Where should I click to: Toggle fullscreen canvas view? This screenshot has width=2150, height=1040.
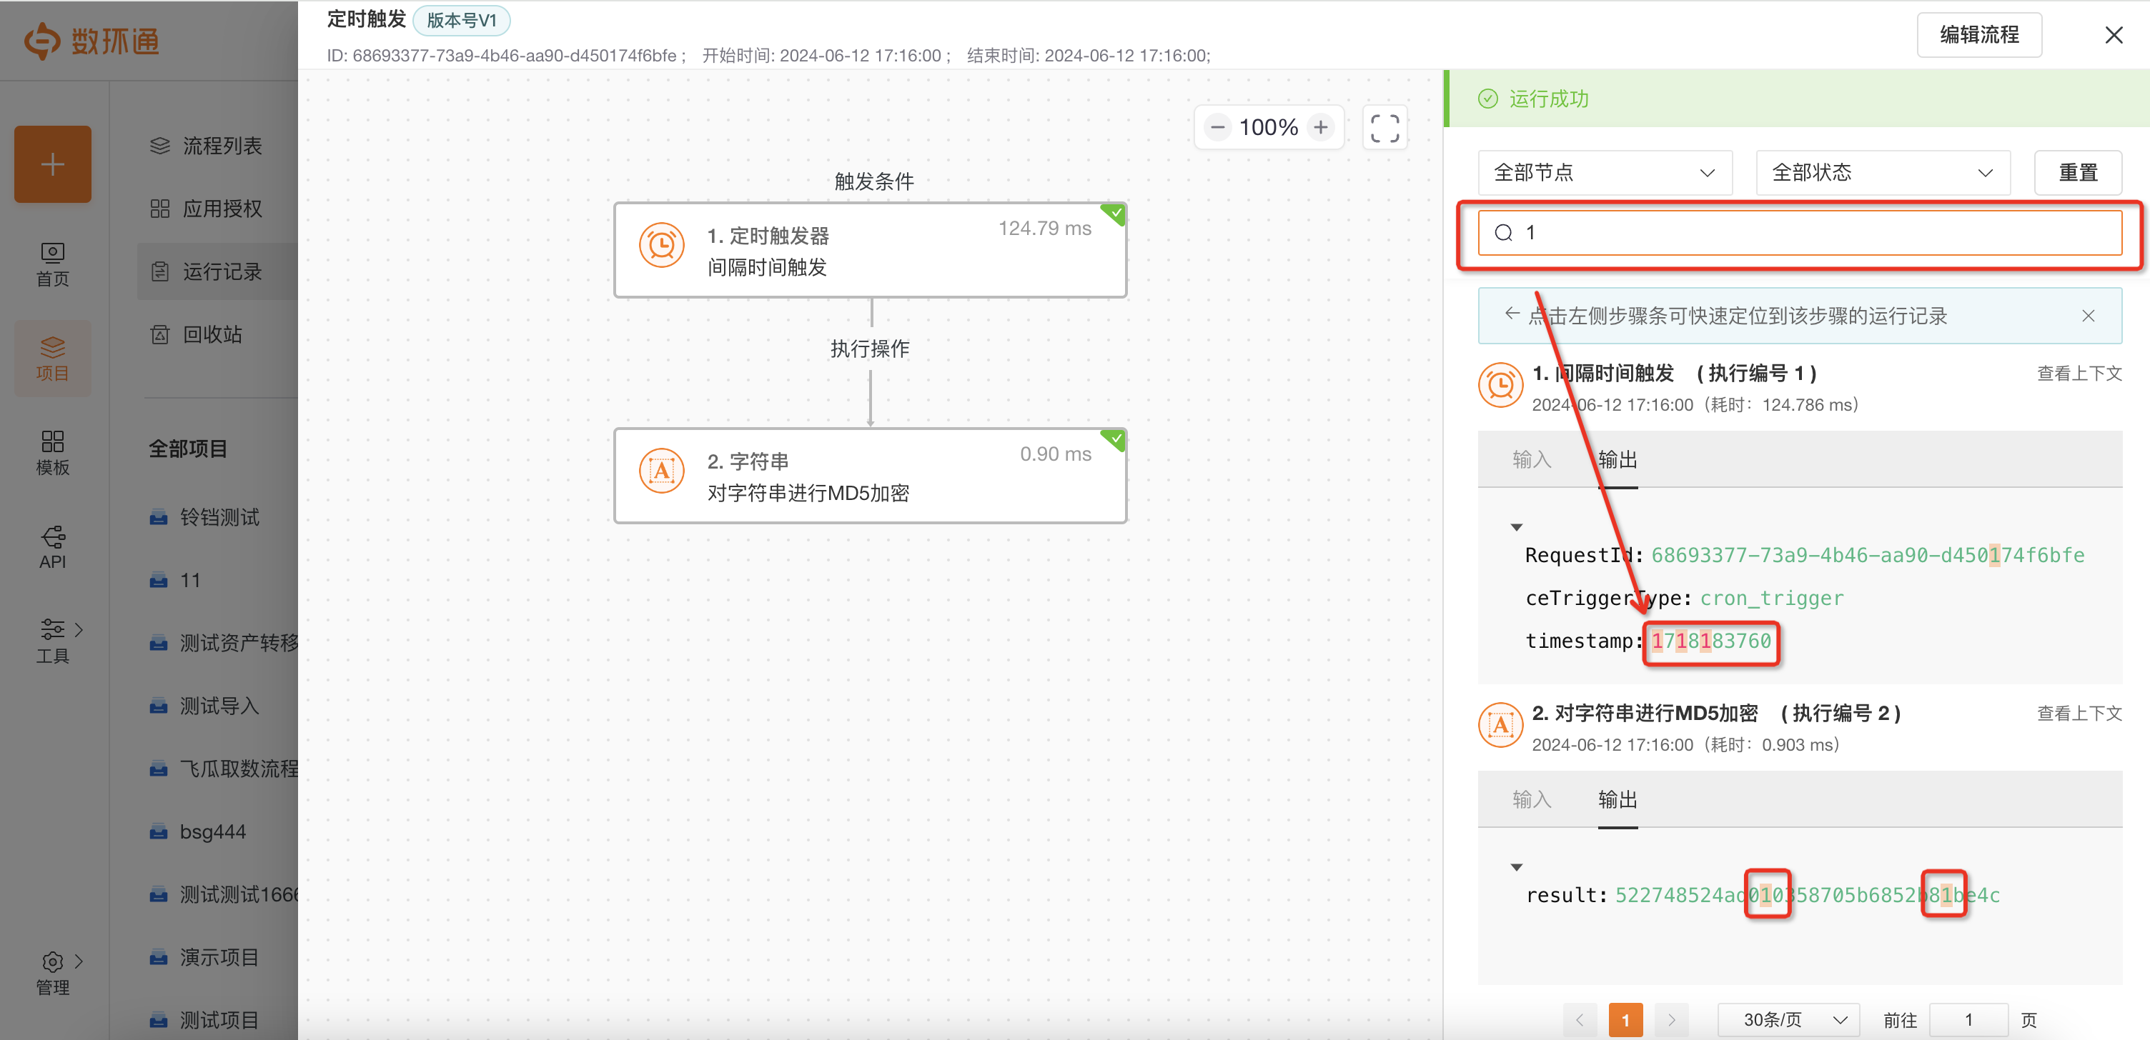point(1384,128)
